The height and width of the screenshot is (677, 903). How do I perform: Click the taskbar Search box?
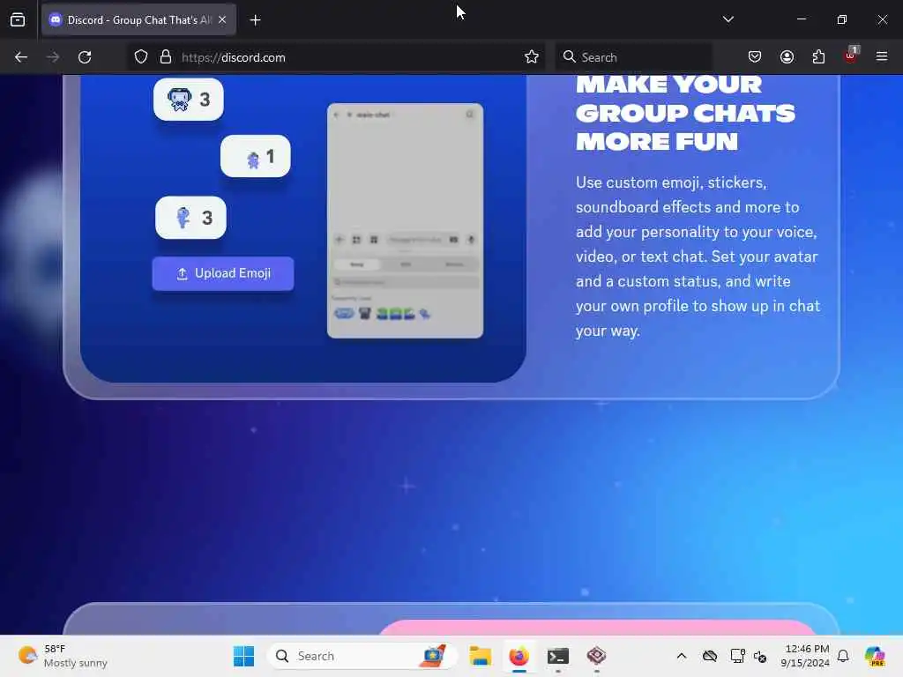[x=361, y=656]
